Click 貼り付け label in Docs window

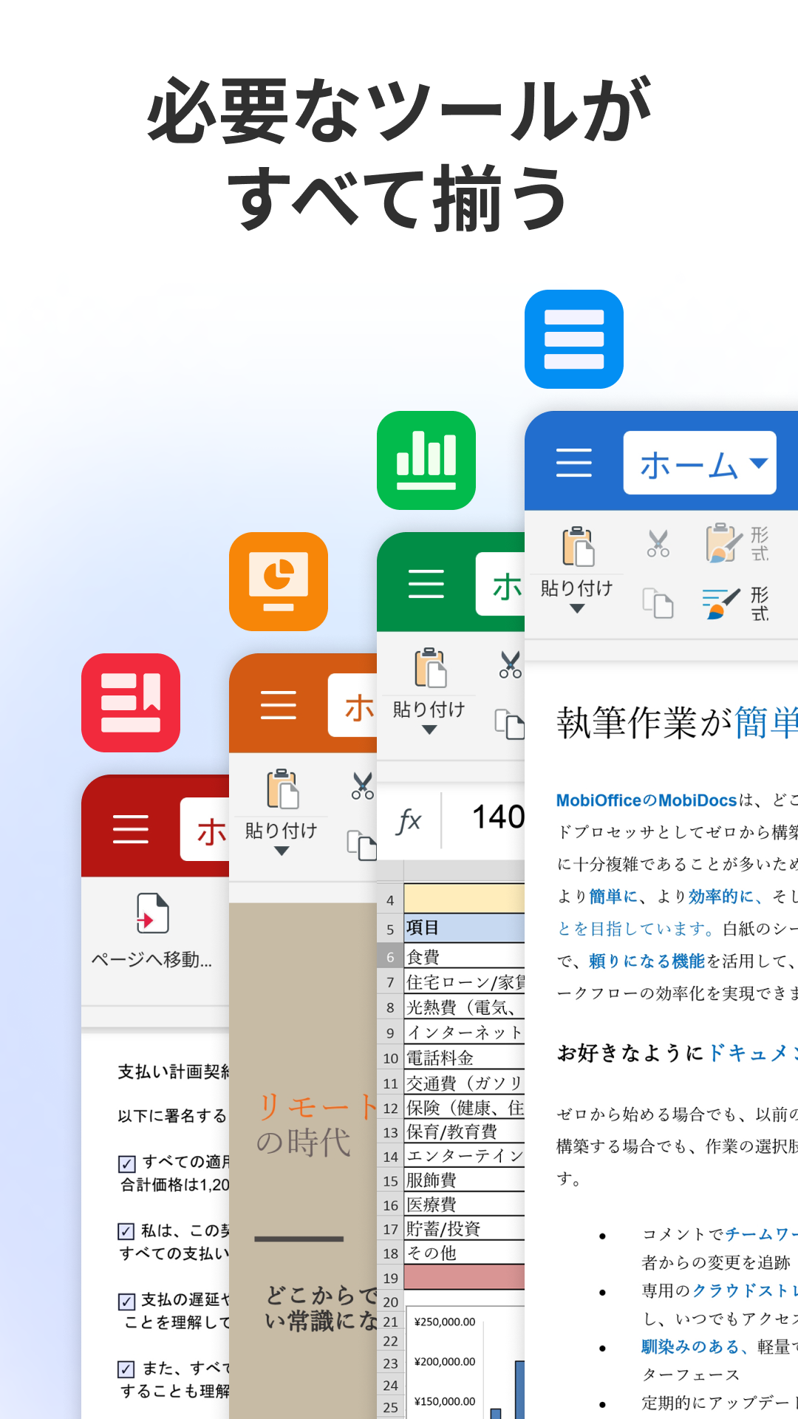point(577,588)
